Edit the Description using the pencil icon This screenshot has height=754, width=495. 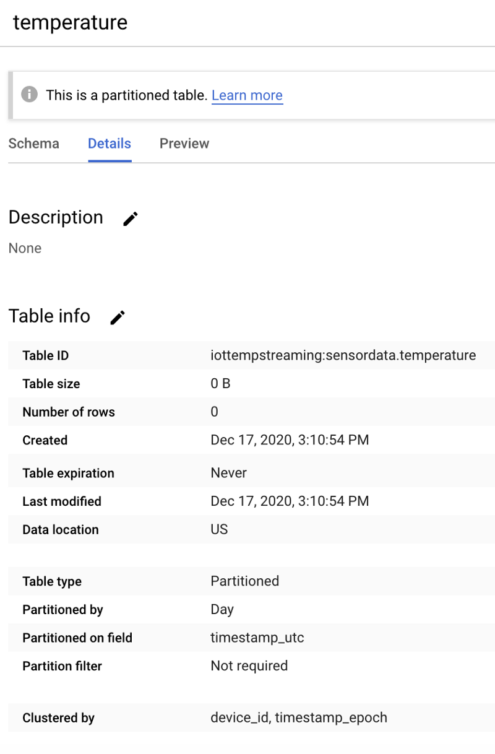(x=130, y=219)
